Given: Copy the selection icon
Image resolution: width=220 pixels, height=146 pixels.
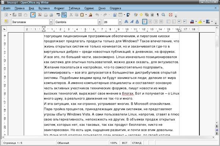Looking at the screenshot, I should click(x=77, y=15).
